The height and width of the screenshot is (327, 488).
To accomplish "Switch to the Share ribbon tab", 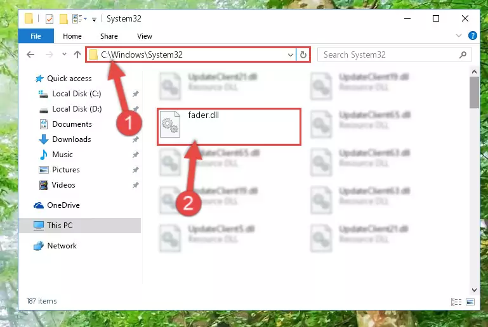I will click(x=109, y=36).
